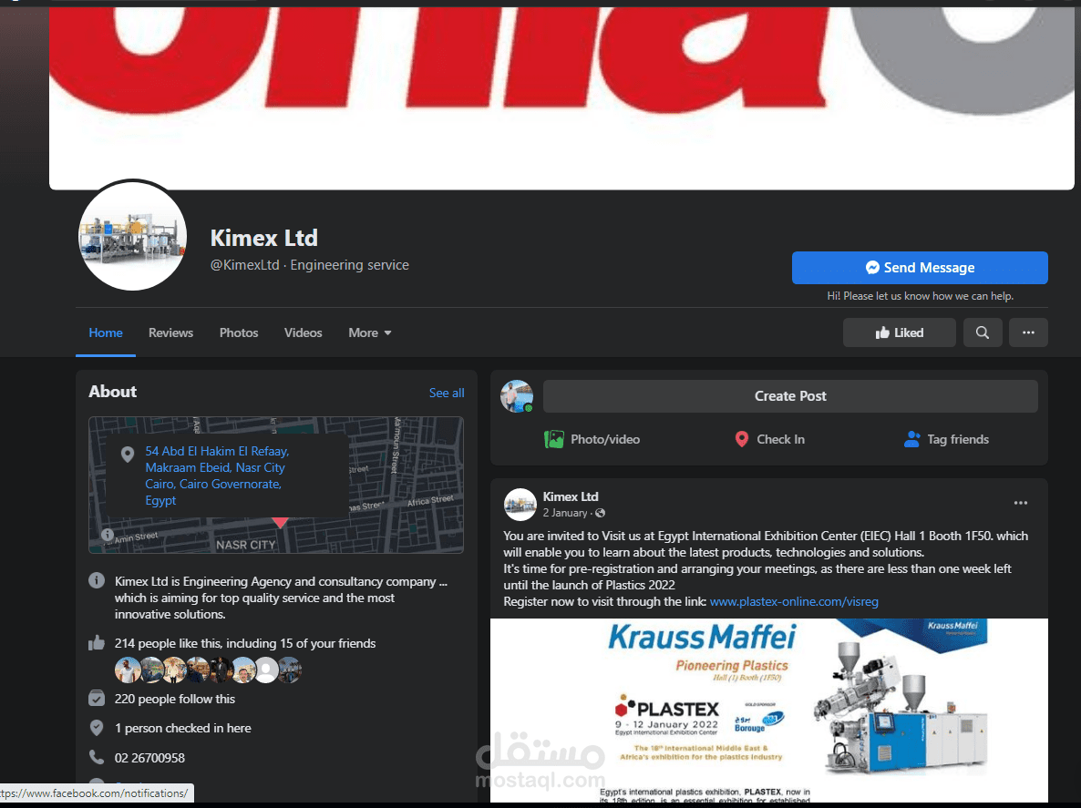Click the thumbs-up icon beside 214 people like
This screenshot has height=808, width=1081.
click(x=97, y=643)
